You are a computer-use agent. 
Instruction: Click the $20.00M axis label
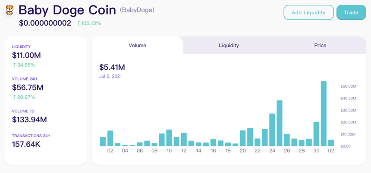(x=348, y=123)
